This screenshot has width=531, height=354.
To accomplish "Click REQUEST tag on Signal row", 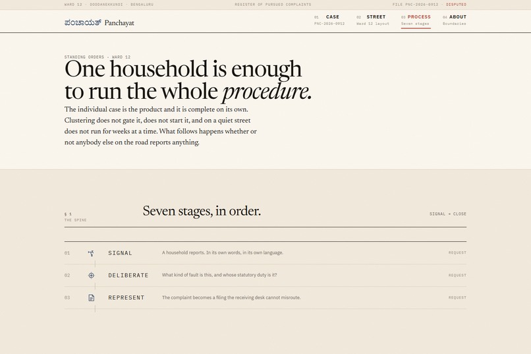I will coord(457,252).
